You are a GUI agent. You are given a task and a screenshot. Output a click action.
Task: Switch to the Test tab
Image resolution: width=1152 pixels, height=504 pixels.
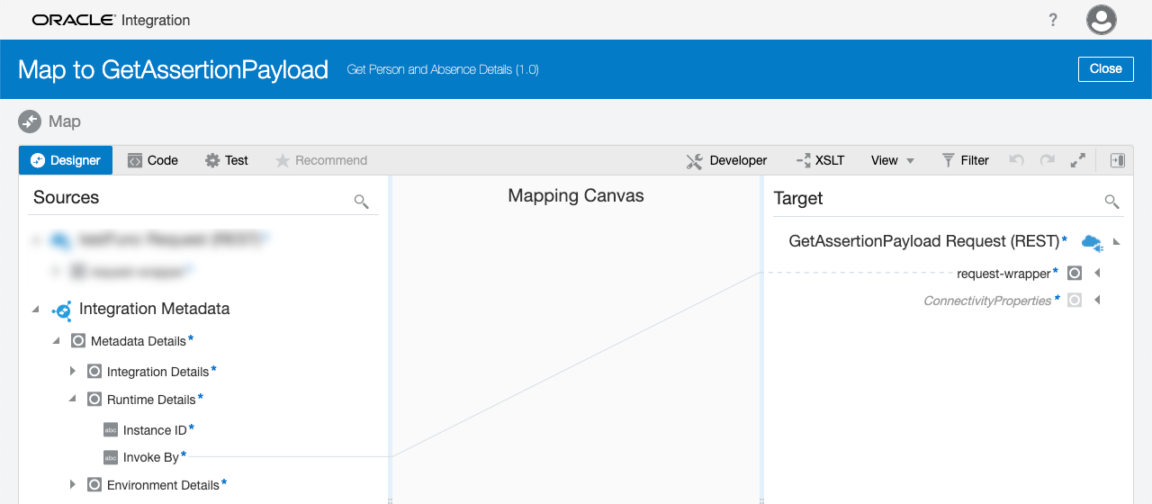click(x=227, y=160)
